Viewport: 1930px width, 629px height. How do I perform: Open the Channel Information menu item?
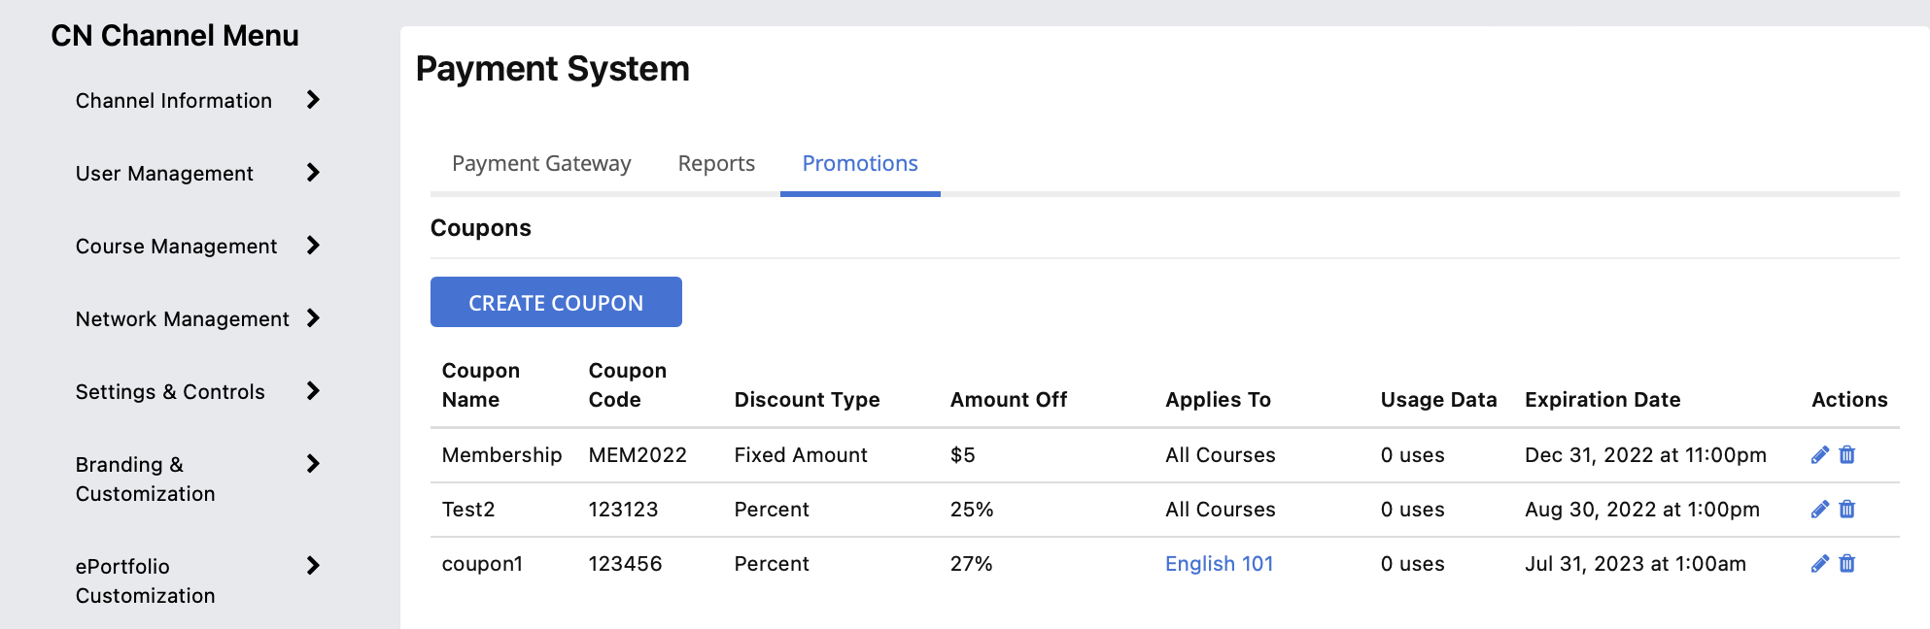point(174,101)
